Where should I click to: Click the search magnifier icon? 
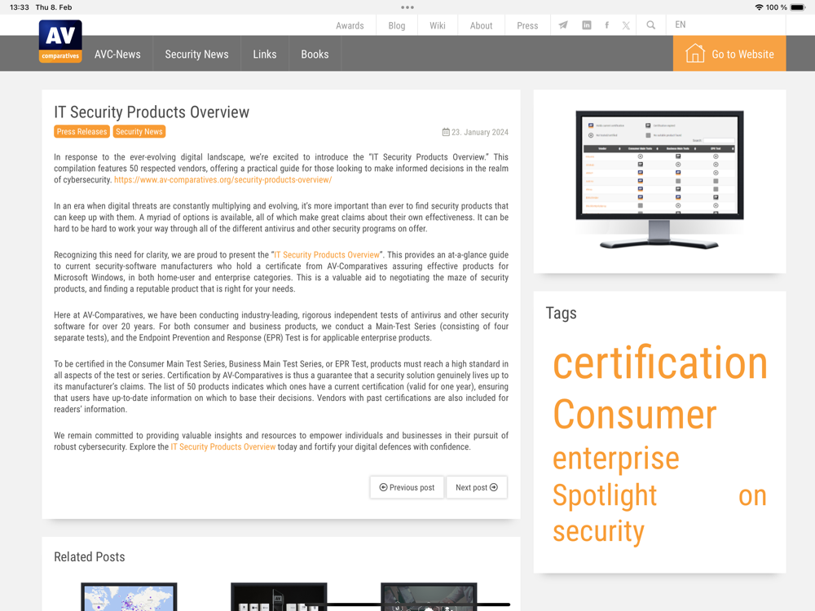pyautogui.click(x=650, y=25)
